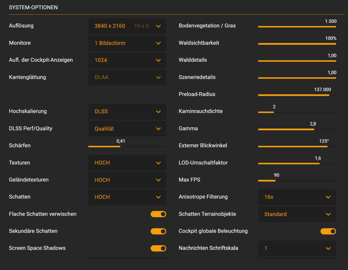The image size is (348, 270).
Task: Open the Auflösung resolution dropdown
Action: (x=127, y=26)
